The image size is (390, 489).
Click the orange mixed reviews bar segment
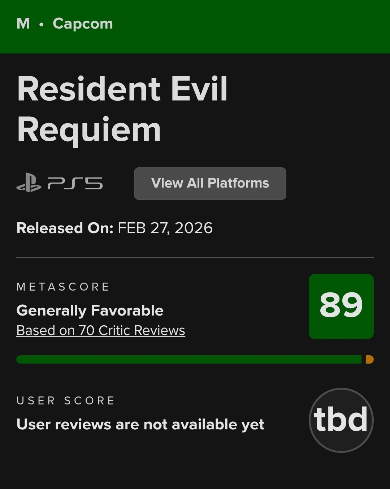tap(369, 359)
